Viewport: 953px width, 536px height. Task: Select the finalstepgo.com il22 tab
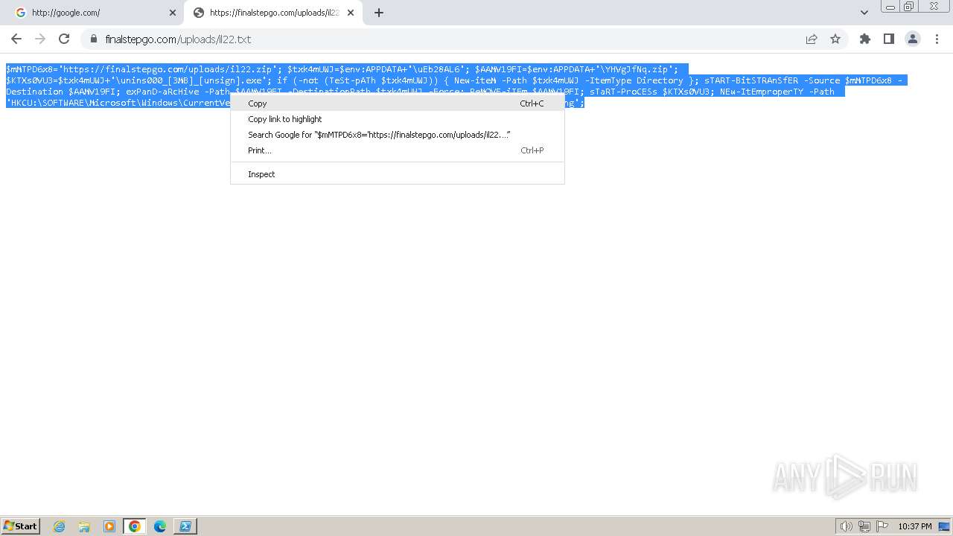272,13
